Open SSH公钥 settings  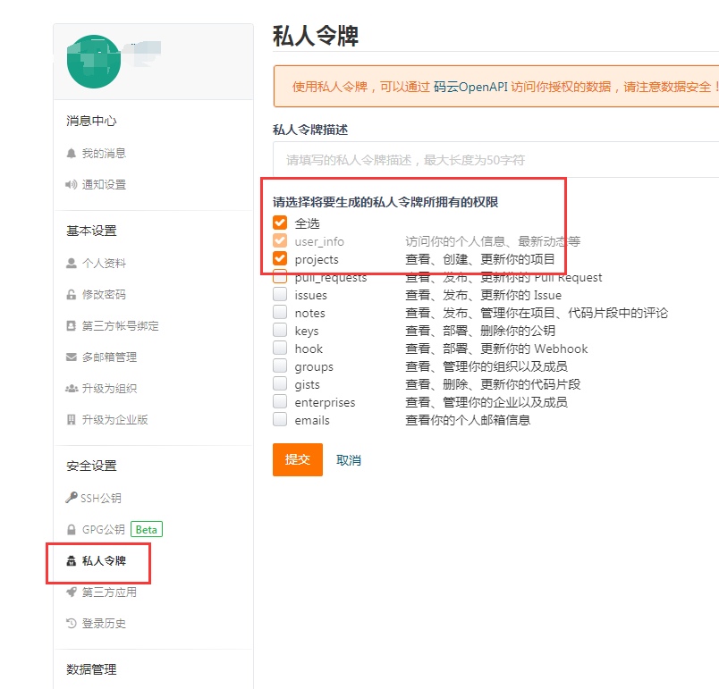[x=101, y=498]
